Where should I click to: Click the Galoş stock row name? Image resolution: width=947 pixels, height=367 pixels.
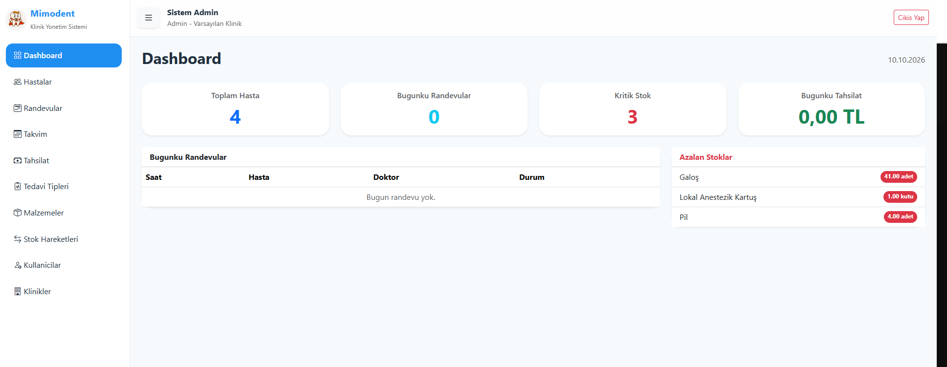(x=689, y=177)
